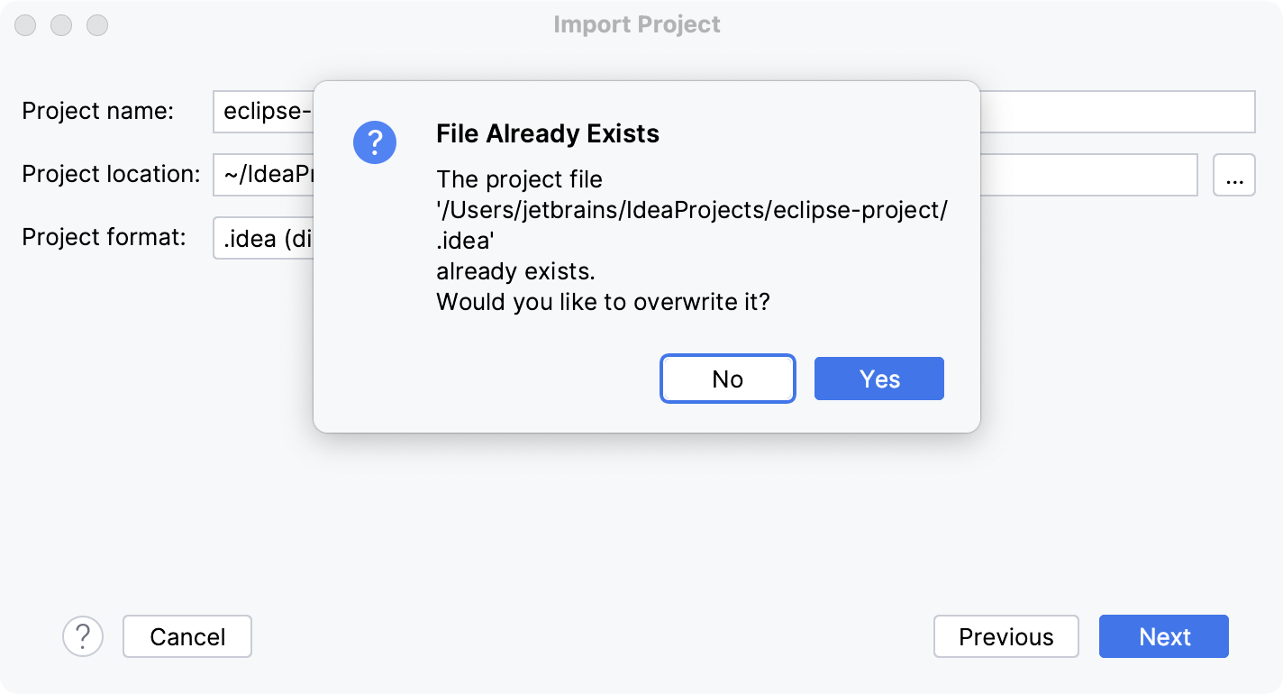The width and height of the screenshot is (1283, 694).
Task: Click the red close traffic light
Action: [25, 25]
